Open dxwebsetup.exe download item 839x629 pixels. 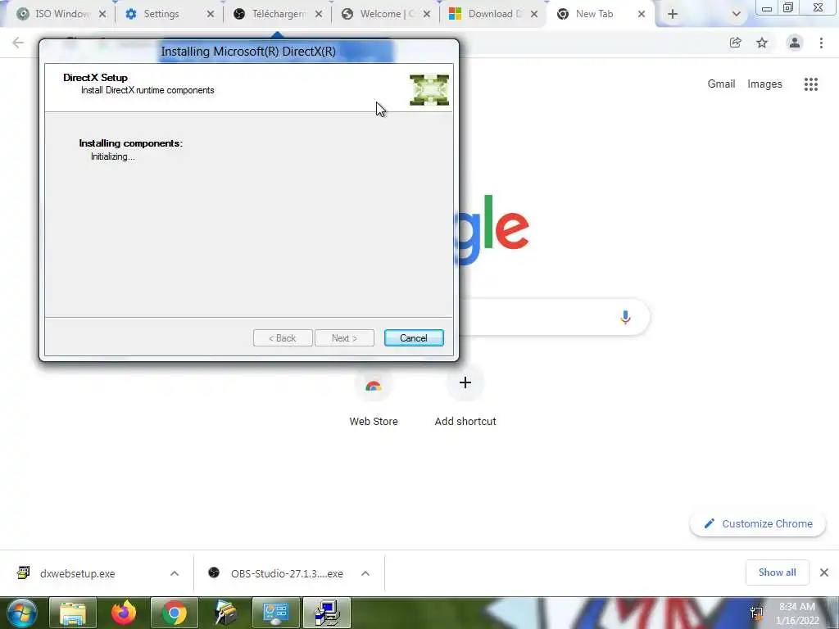pos(77,573)
